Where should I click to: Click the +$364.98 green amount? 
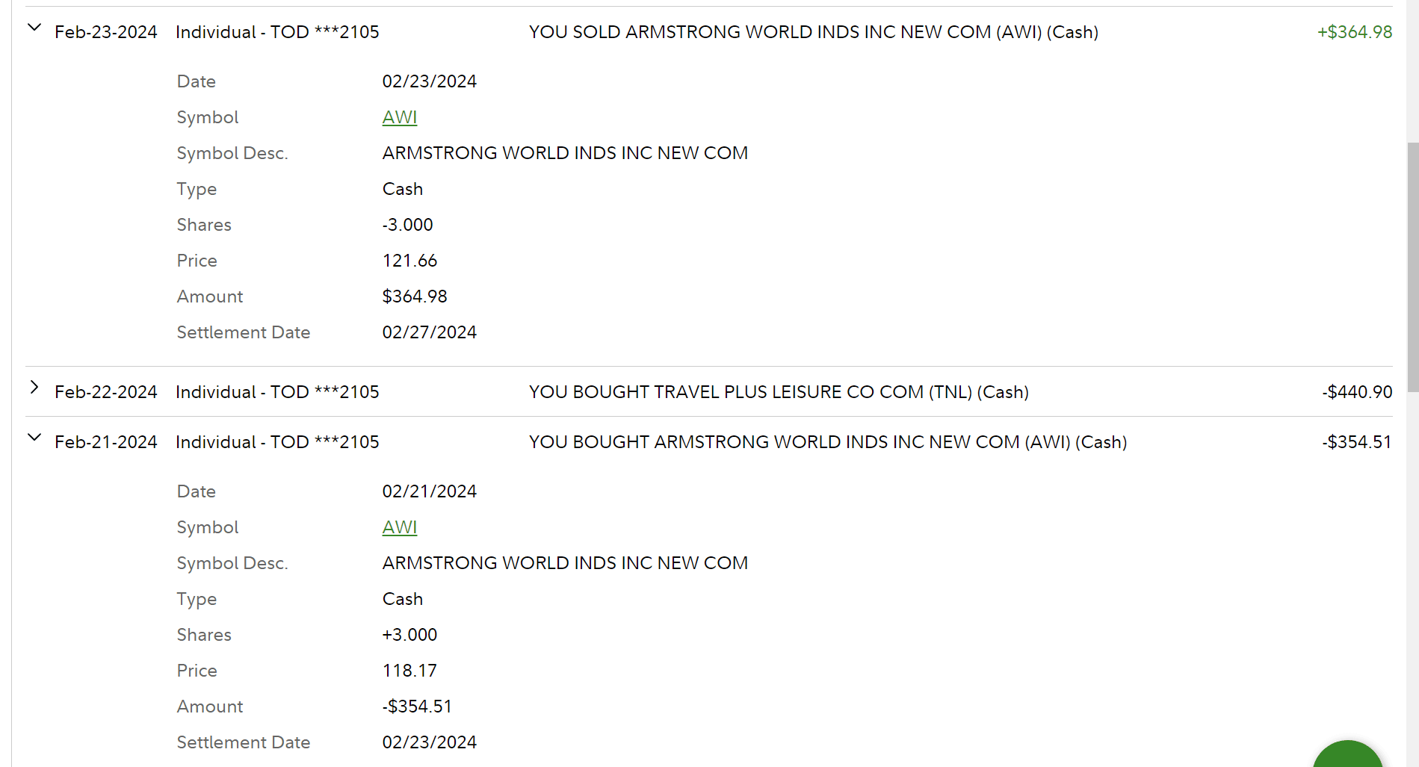coord(1354,32)
